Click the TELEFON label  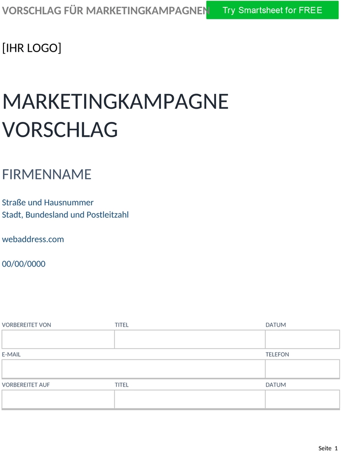point(277,354)
